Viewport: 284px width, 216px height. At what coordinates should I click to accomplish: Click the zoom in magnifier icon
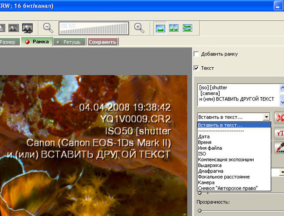tap(139, 28)
